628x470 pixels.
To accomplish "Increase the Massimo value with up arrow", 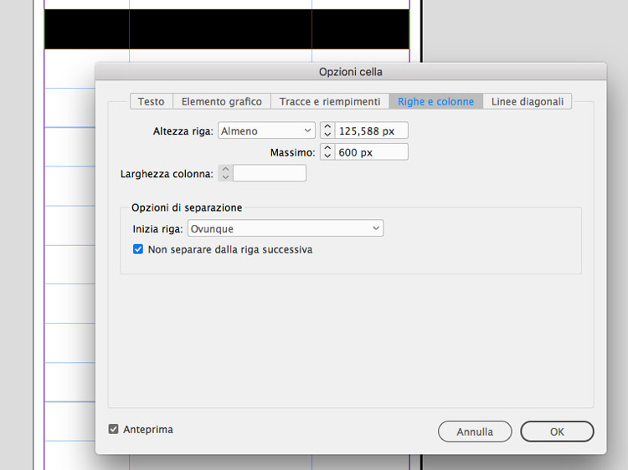I will point(327,148).
